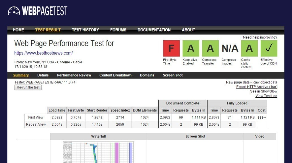292x163 pixels.
Task: Click the checkmark for Effective use of CDN
Action: pyautogui.click(x=269, y=48)
